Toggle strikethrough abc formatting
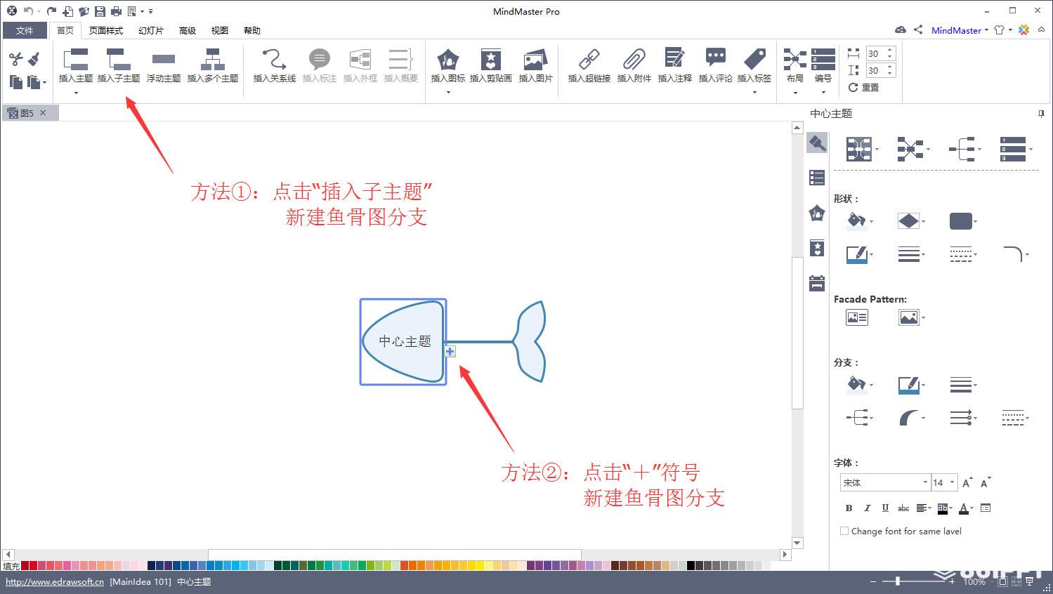Image resolution: width=1053 pixels, height=594 pixels. point(903,508)
